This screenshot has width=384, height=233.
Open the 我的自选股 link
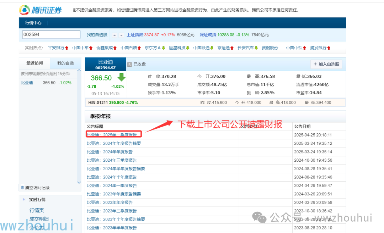(x=97, y=35)
